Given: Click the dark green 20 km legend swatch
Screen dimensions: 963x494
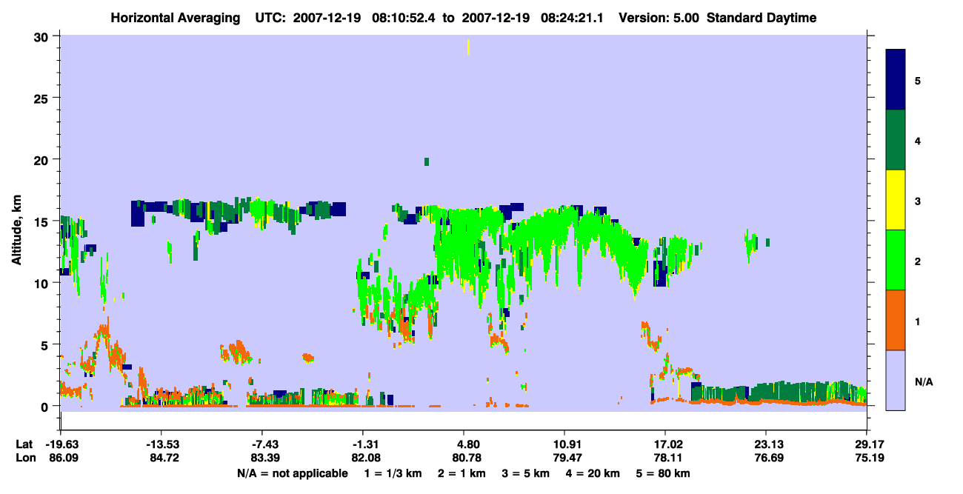Looking at the screenshot, I should 896,140.
